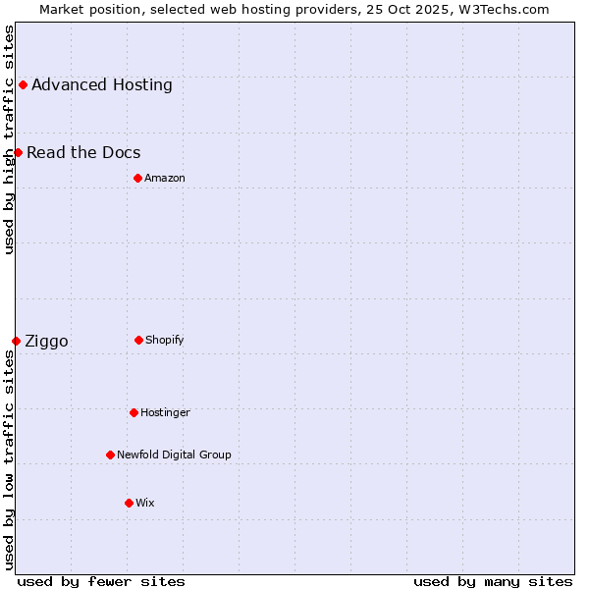Click the red dot next to Amazon
589x589 pixels.
(137, 178)
